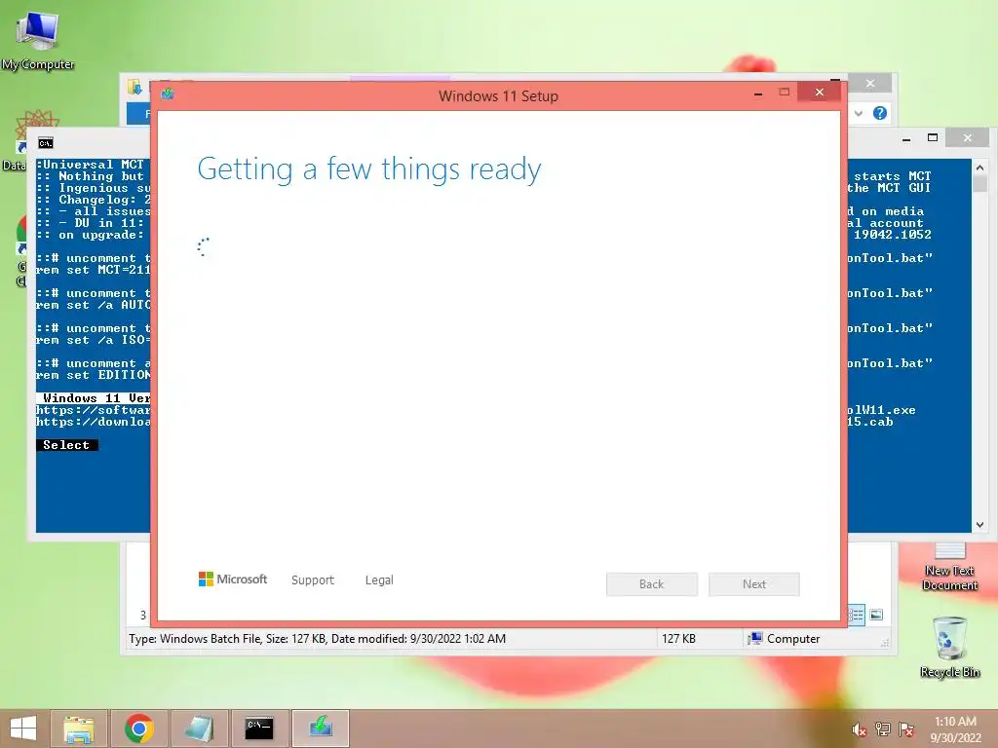The width and height of the screenshot is (998, 748).
Task: Click the Windows 11 Setup title icon
Action: pyautogui.click(x=168, y=94)
